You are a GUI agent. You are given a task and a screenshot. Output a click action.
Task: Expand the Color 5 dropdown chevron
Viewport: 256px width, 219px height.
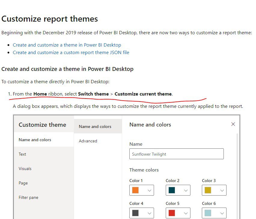point(186,213)
